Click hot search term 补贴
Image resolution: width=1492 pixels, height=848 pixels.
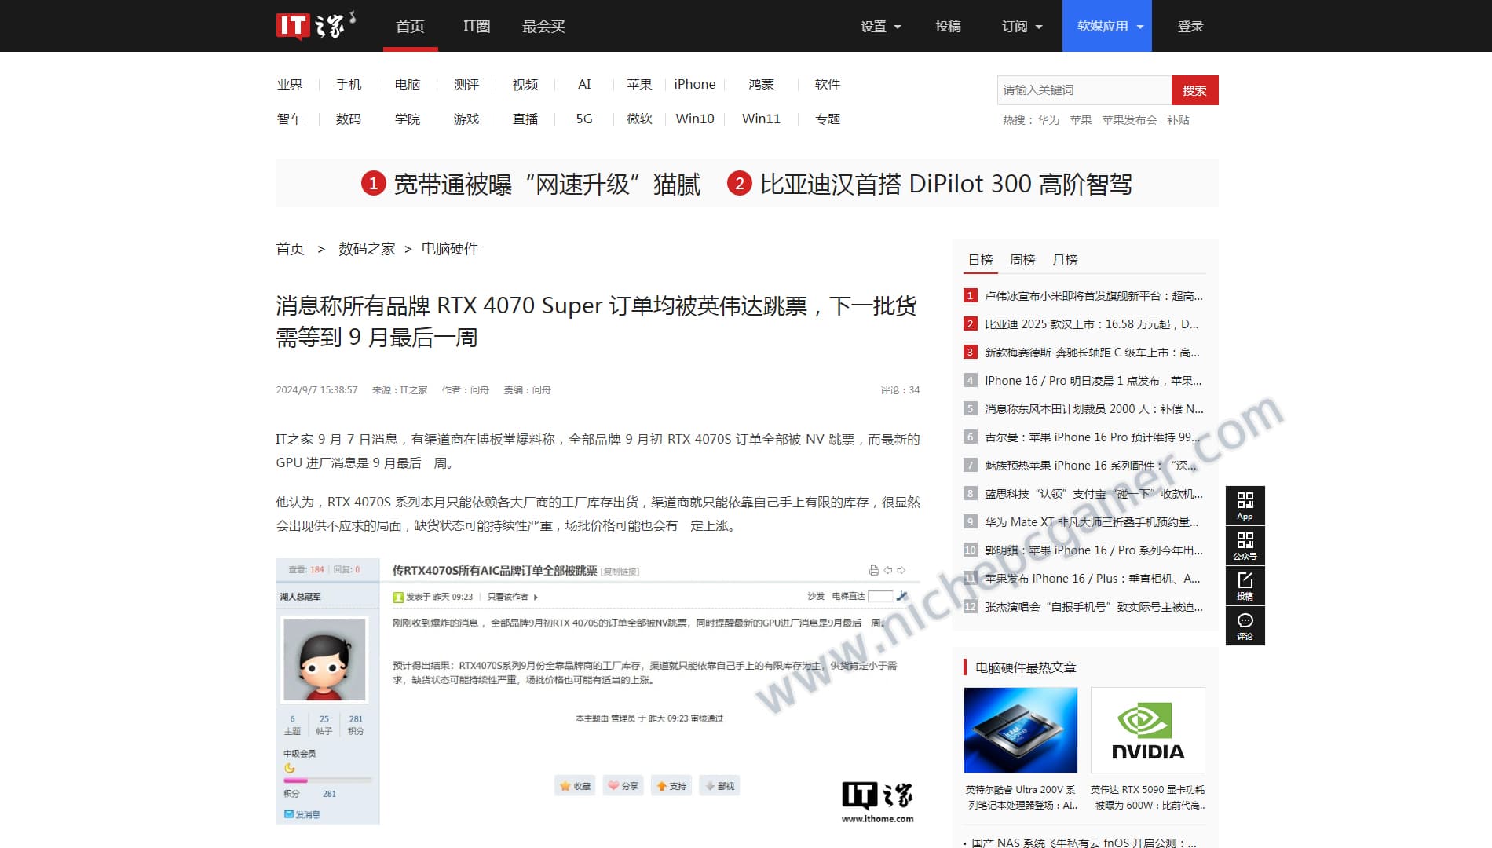pyautogui.click(x=1178, y=120)
